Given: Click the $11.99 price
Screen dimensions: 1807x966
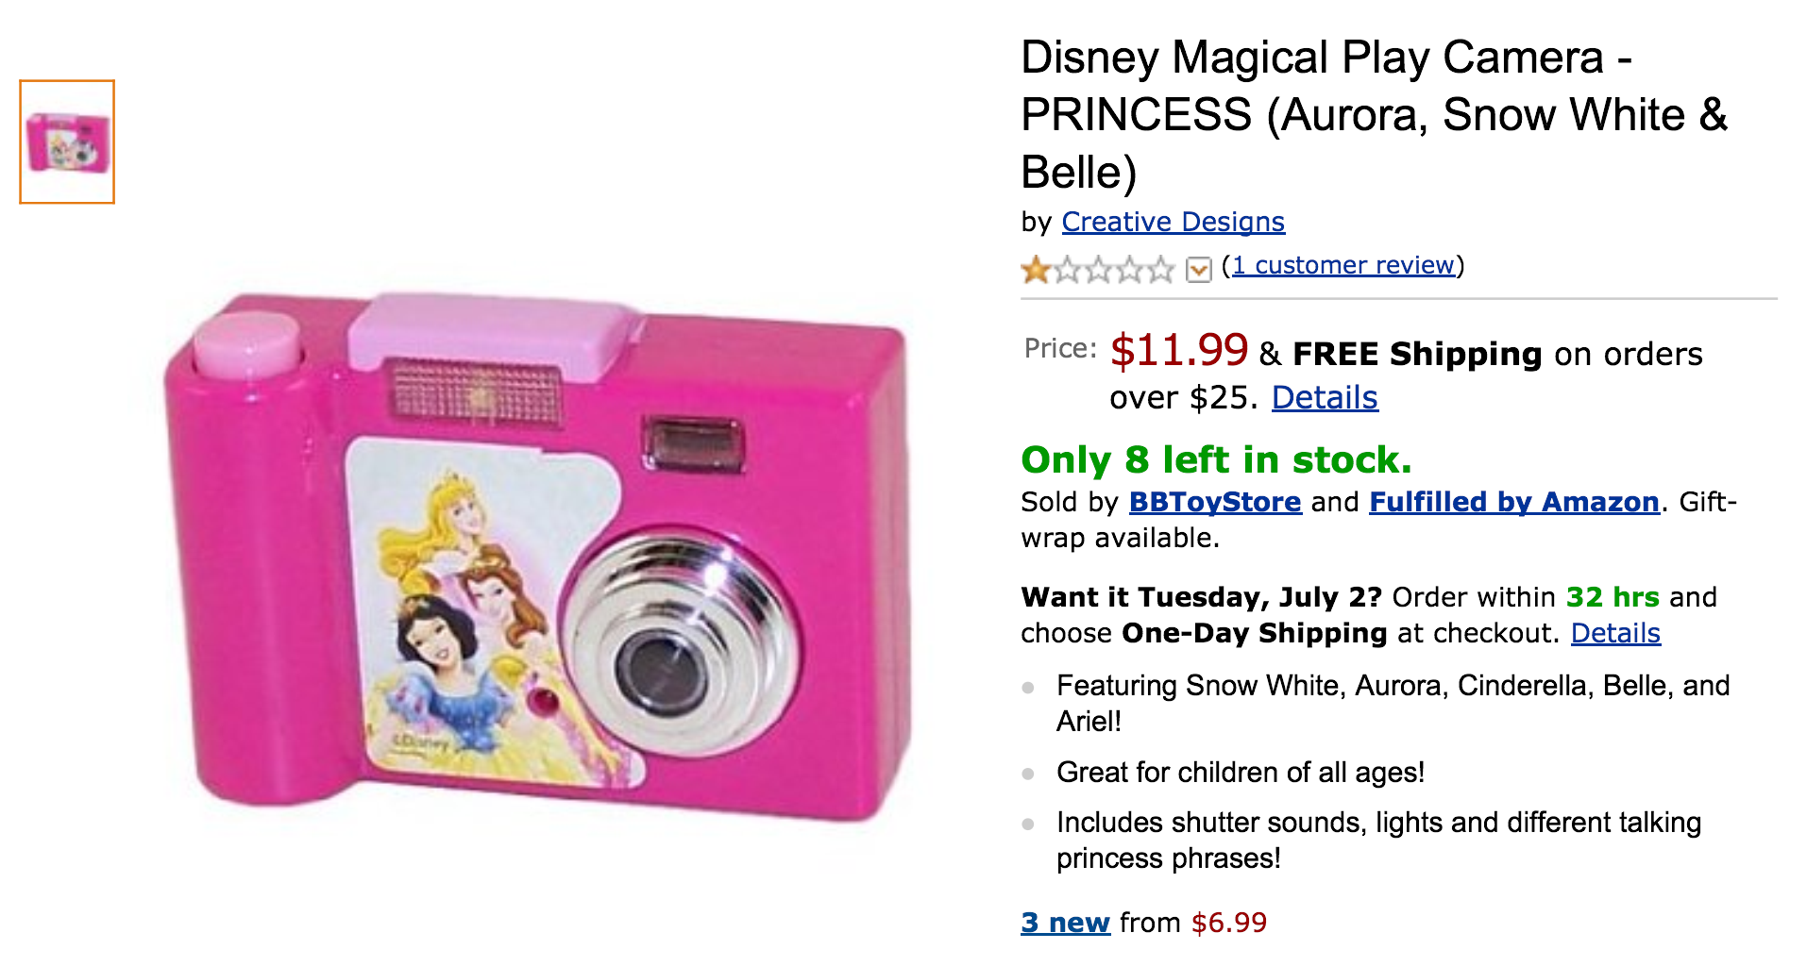Looking at the screenshot, I should point(1179,350).
